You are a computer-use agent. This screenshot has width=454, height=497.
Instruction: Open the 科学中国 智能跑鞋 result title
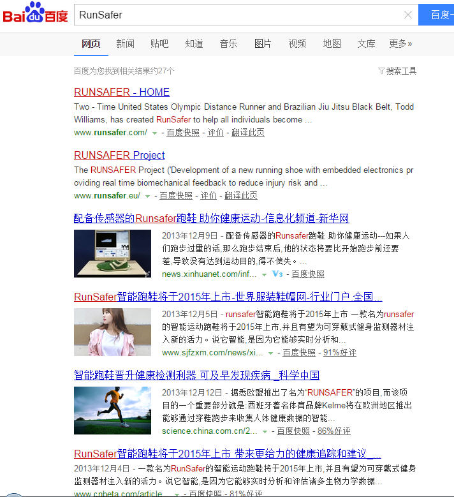pyautogui.click(x=197, y=375)
